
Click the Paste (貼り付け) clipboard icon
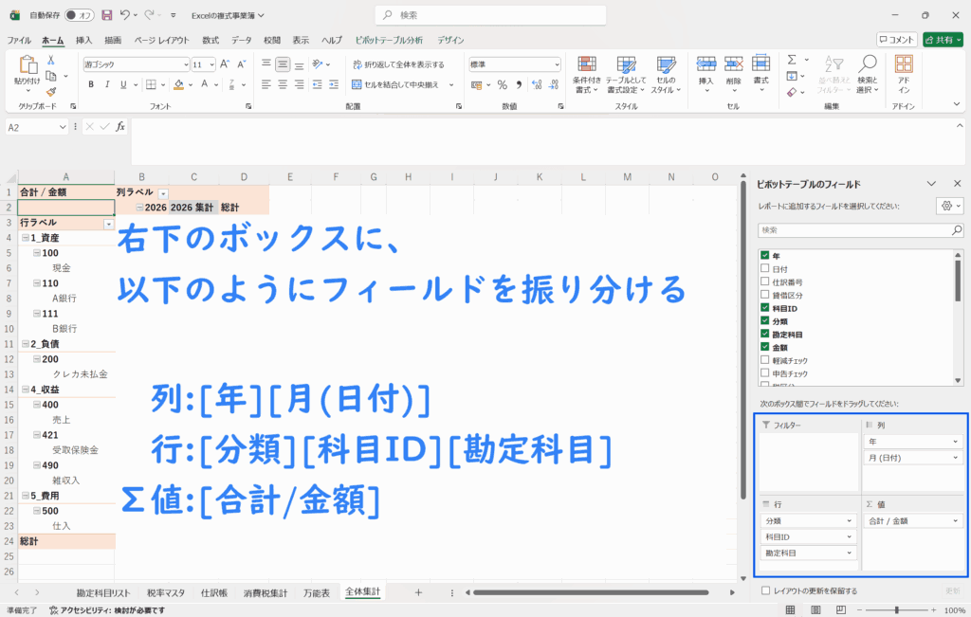27,66
